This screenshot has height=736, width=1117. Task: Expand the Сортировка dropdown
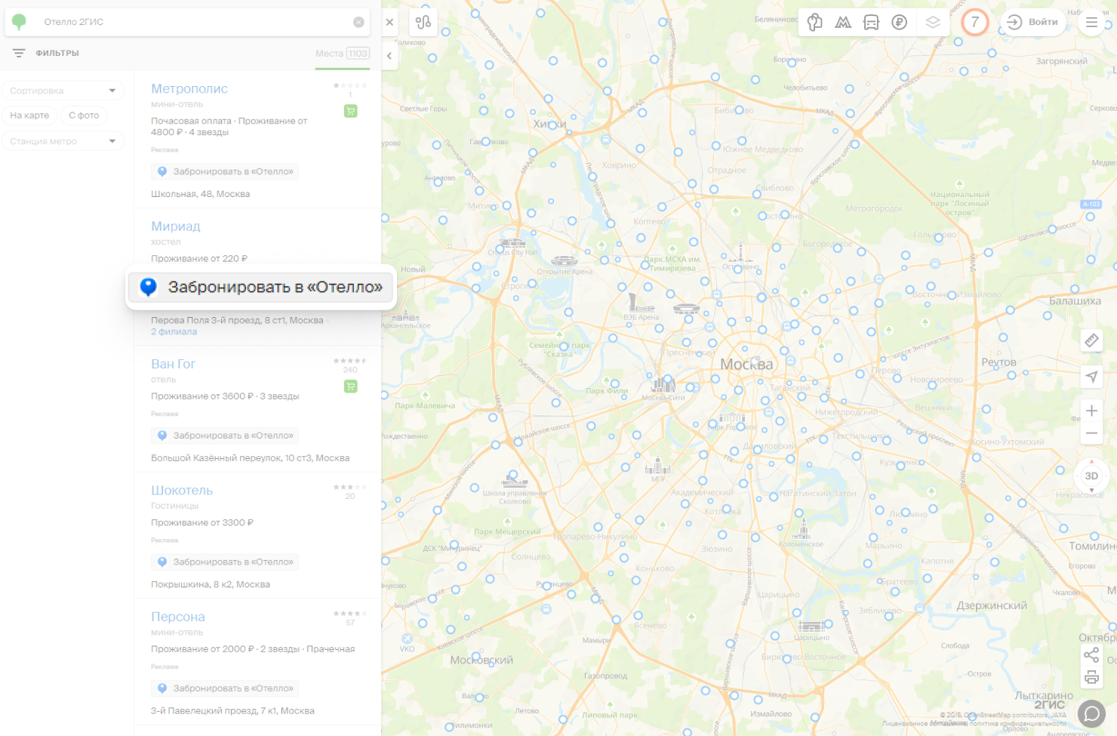[x=63, y=91]
